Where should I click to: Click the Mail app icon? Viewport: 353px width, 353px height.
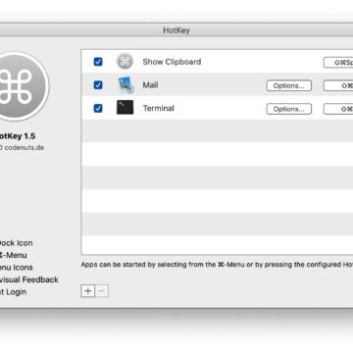126,85
